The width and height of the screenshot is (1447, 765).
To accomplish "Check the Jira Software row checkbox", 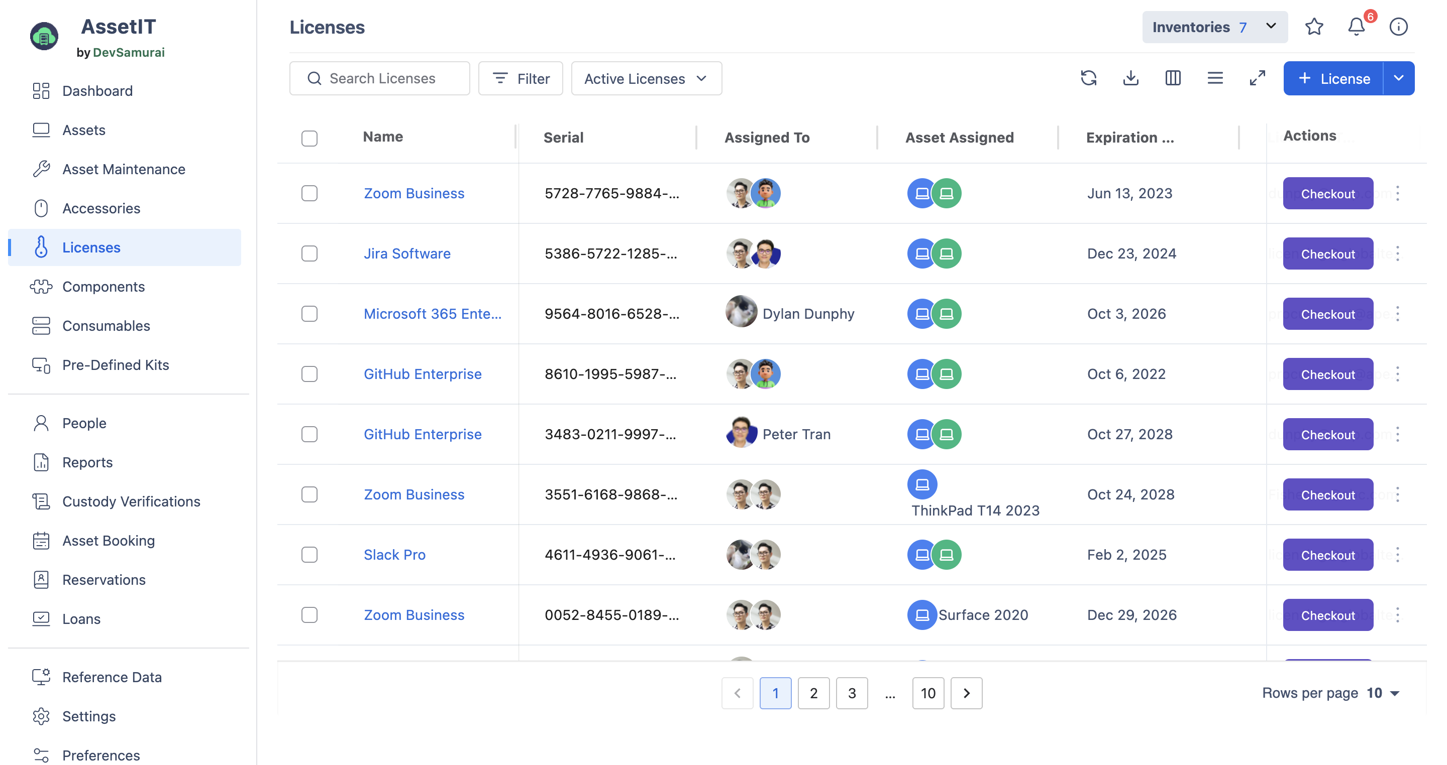I will pyautogui.click(x=309, y=253).
